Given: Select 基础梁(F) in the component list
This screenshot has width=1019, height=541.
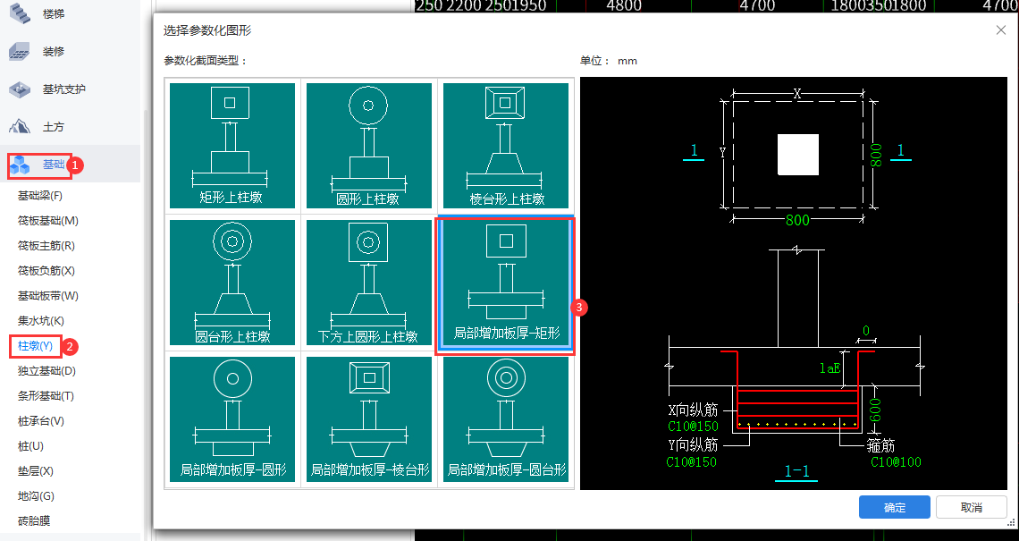Looking at the screenshot, I should (x=39, y=196).
